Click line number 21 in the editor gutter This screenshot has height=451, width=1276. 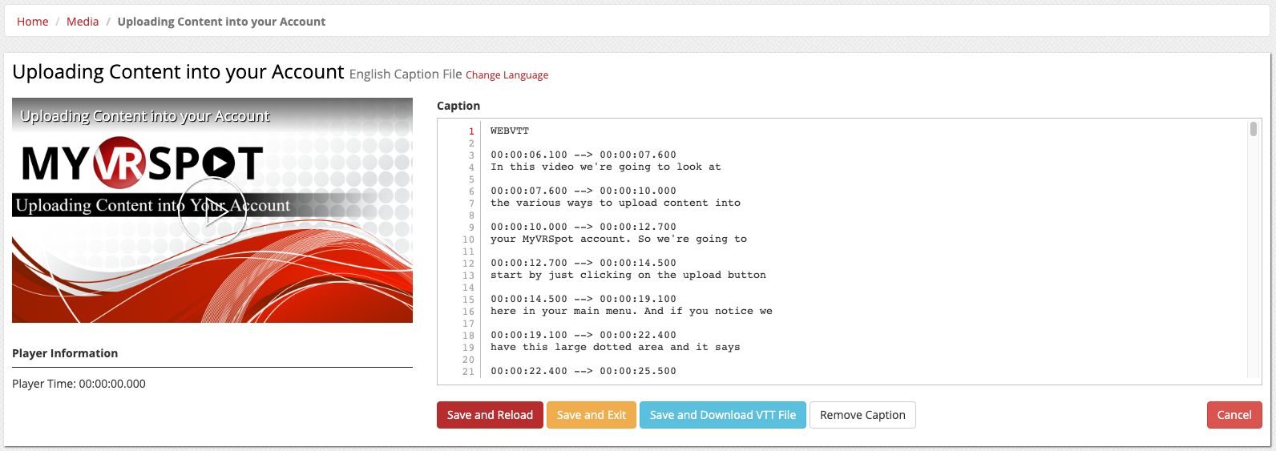click(469, 372)
